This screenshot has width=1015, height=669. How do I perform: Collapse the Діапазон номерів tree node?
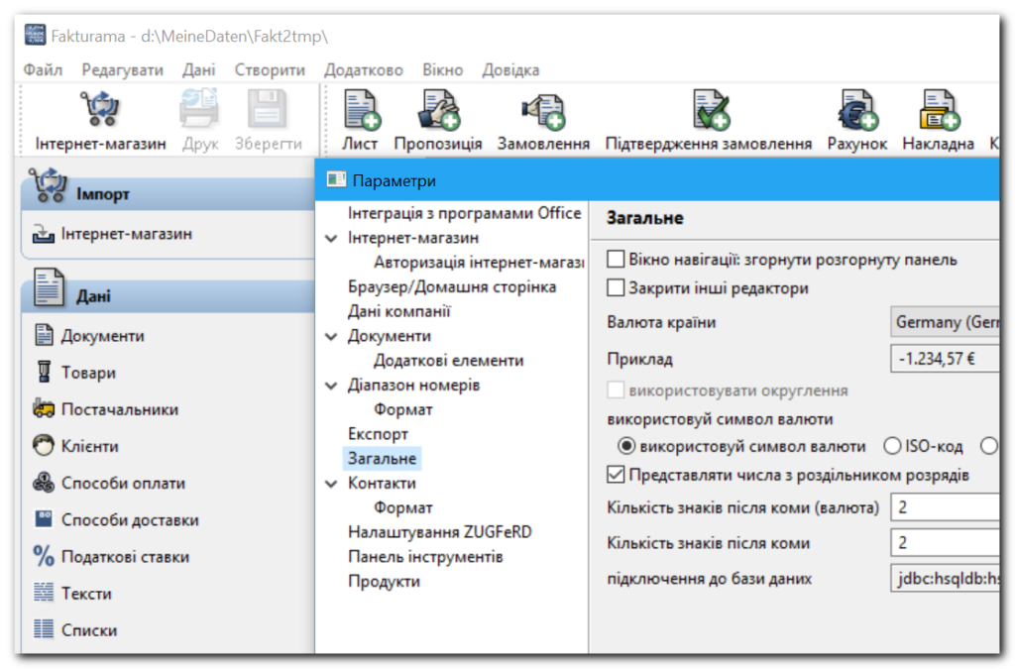click(331, 386)
